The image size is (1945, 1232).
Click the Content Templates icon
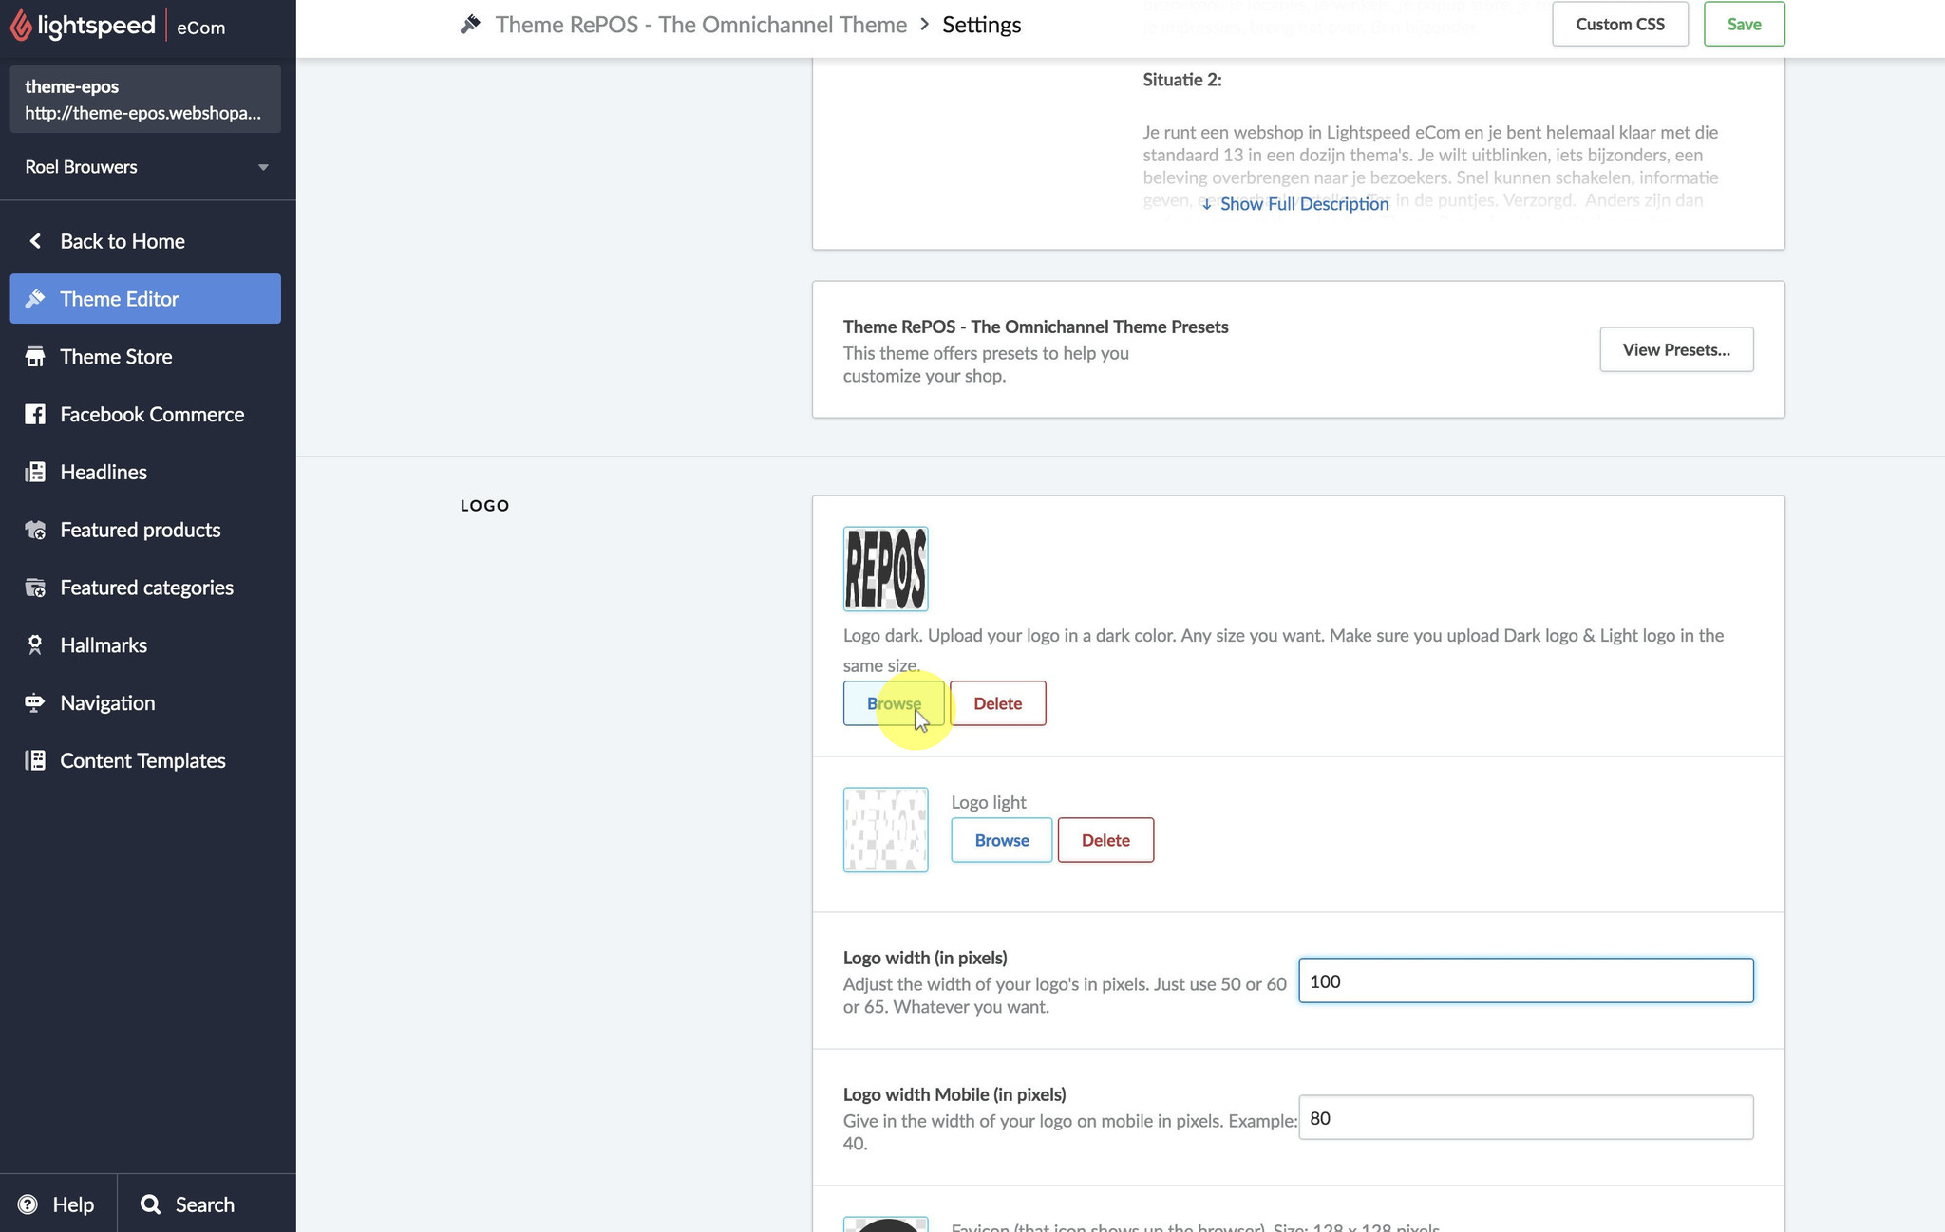(x=35, y=760)
